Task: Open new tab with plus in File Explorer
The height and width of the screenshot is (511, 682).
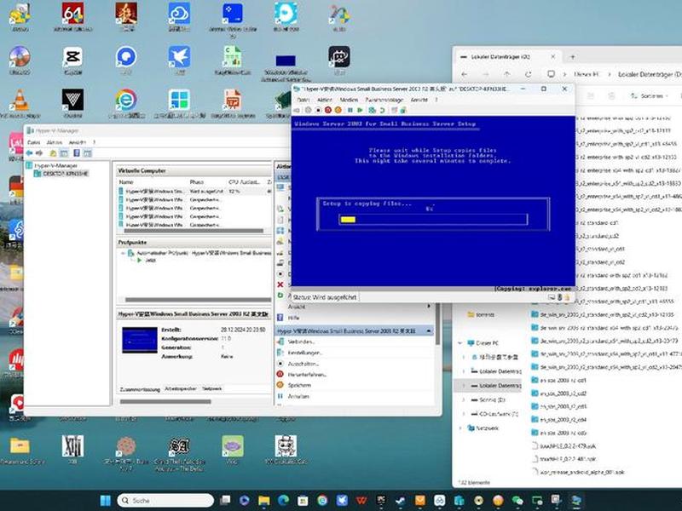Action: click(x=572, y=57)
